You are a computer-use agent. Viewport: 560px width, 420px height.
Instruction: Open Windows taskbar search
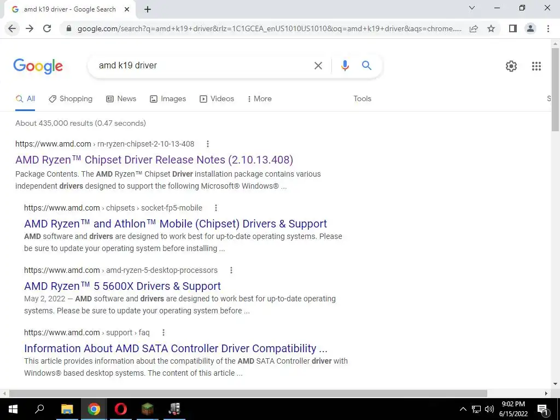[x=39, y=409]
